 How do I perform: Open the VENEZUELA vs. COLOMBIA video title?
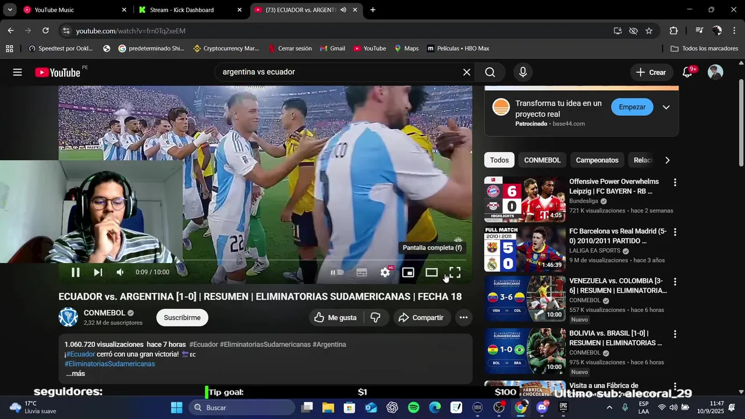(618, 286)
